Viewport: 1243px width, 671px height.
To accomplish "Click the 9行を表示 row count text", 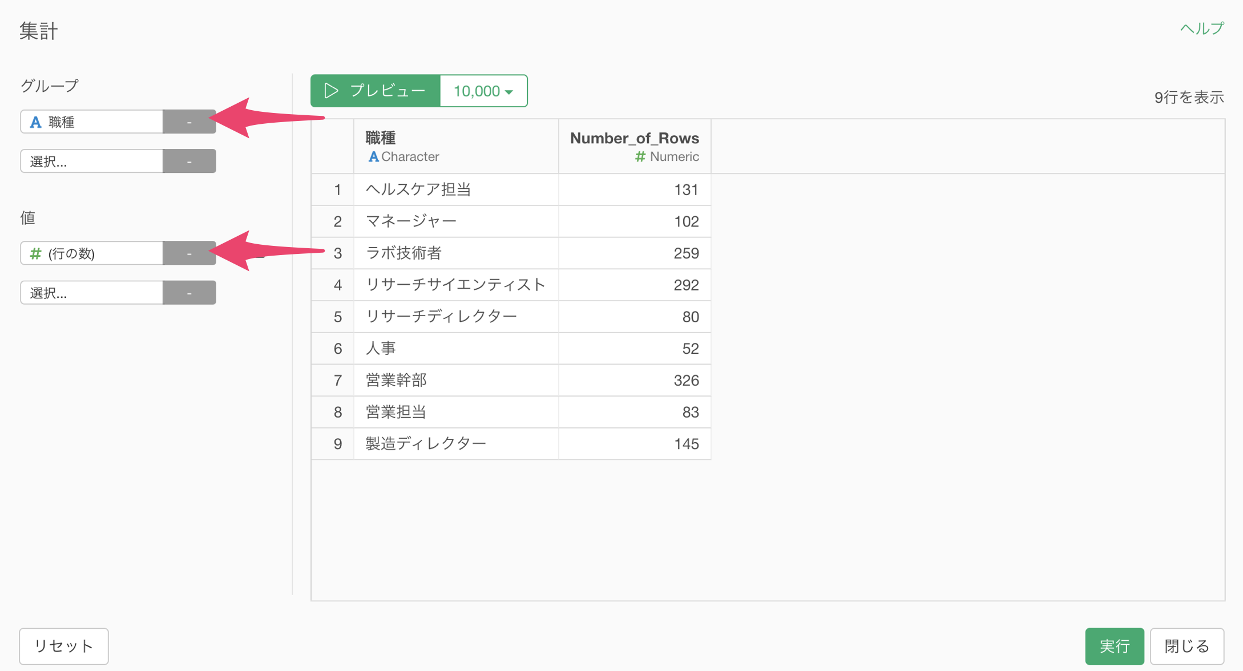I will coord(1189,97).
